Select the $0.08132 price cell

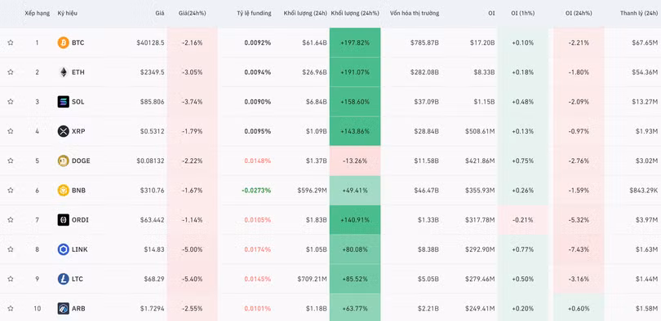(x=150, y=160)
